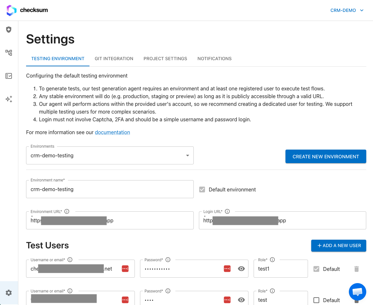Viewport: 373px width, 305px height.
Task: Toggle the Default environment checkbox
Action: click(202, 189)
